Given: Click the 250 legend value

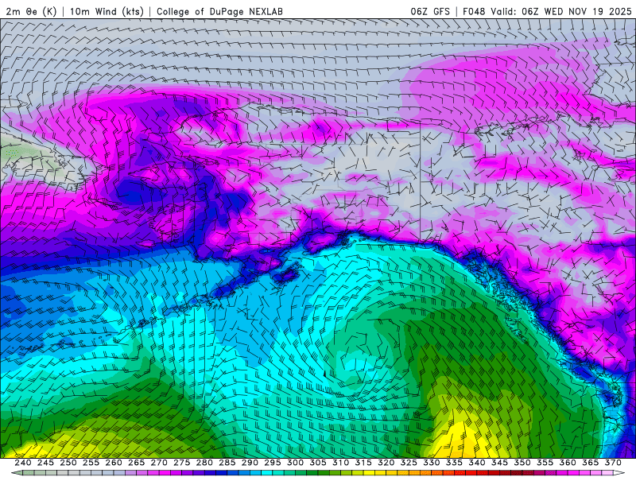Looking at the screenshot, I should 68,463.
